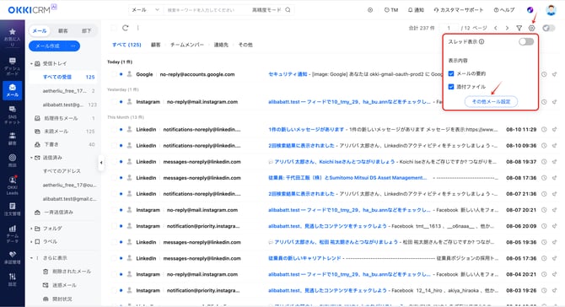This screenshot has height=307, width=565.
Task: Open the セキュリティ通知 email subject
Action: (x=288, y=74)
